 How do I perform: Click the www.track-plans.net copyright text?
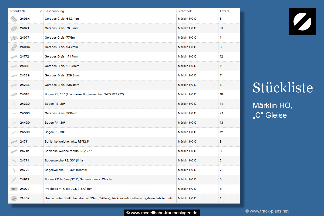[267, 211]
